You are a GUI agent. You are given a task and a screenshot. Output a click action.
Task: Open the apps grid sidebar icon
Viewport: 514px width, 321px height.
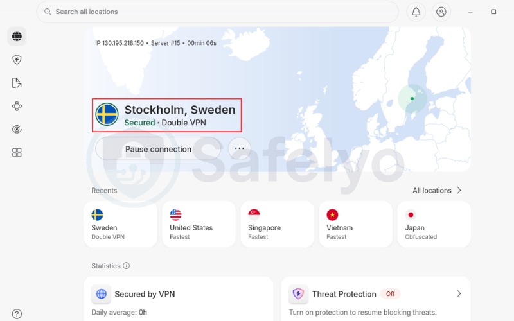17,152
